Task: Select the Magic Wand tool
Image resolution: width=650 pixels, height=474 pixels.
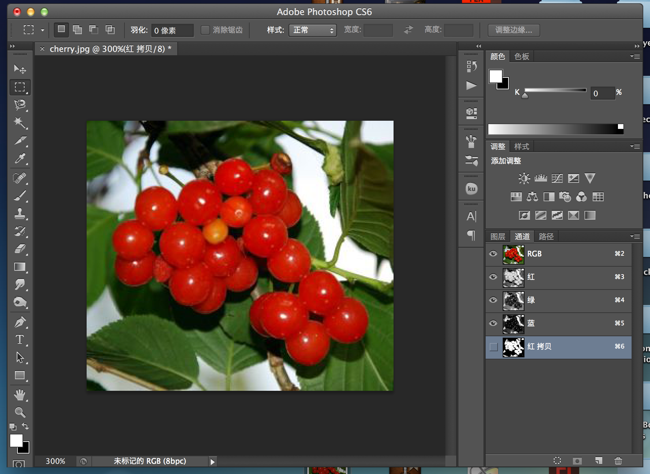Action: 20,123
